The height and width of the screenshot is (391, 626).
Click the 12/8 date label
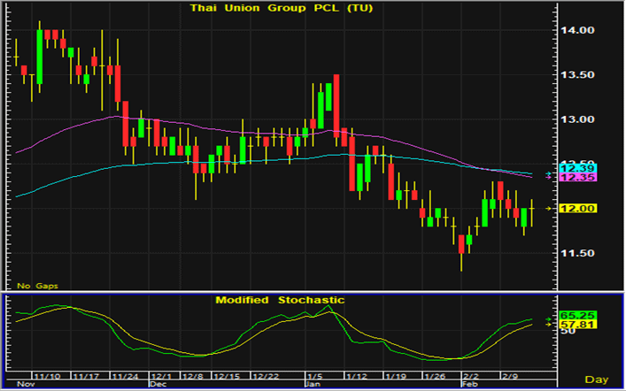(193, 376)
